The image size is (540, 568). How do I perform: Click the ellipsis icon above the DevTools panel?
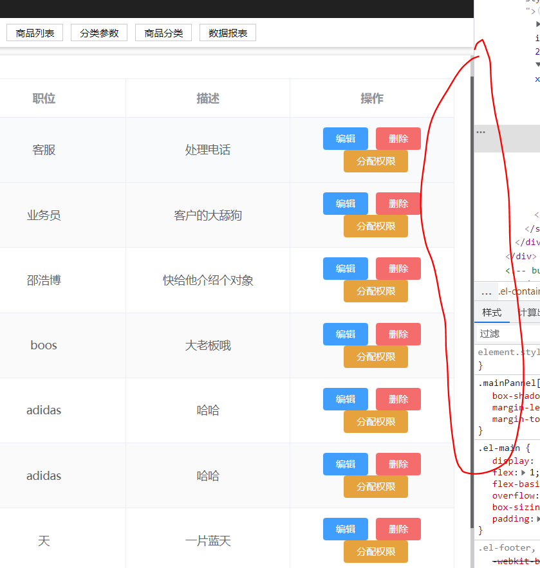481,131
